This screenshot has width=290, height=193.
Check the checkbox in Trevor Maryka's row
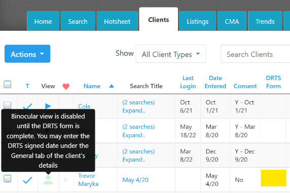8,179
